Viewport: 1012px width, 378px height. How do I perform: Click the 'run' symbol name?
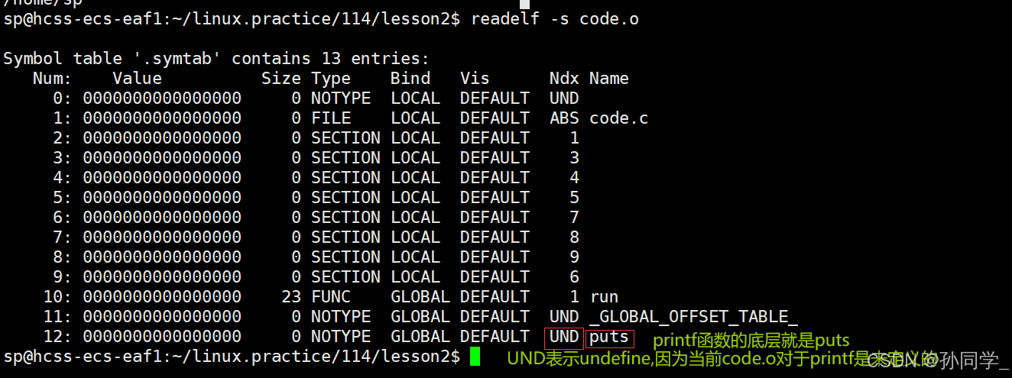(x=604, y=297)
